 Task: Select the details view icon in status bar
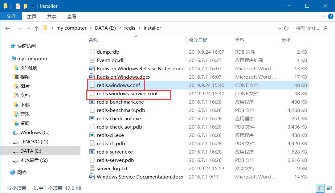320,188
